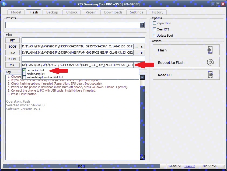This screenshot has width=227, height=171.
Task: Open the Backup tab
Action: (52, 12)
